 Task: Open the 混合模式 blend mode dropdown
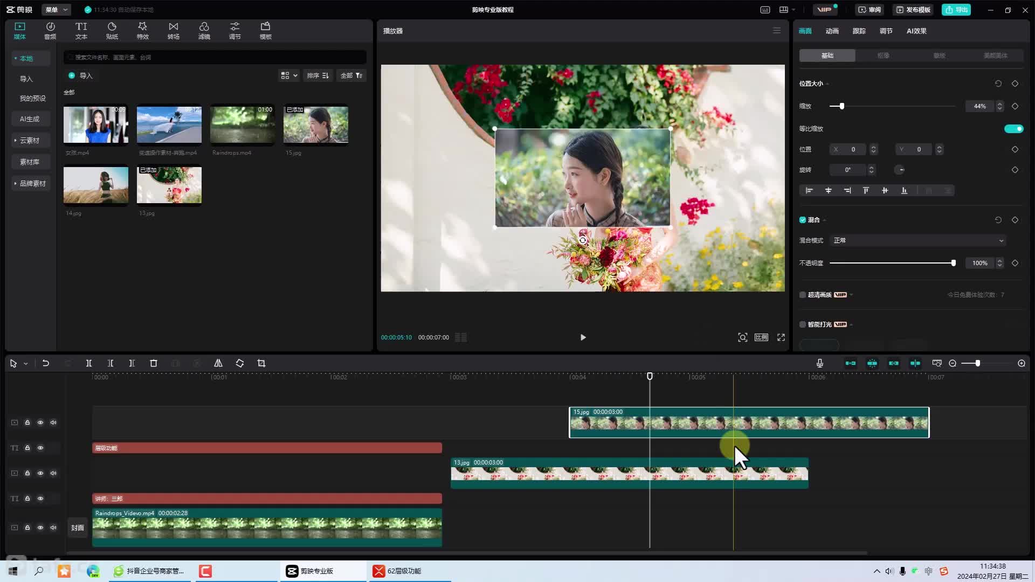(918, 240)
